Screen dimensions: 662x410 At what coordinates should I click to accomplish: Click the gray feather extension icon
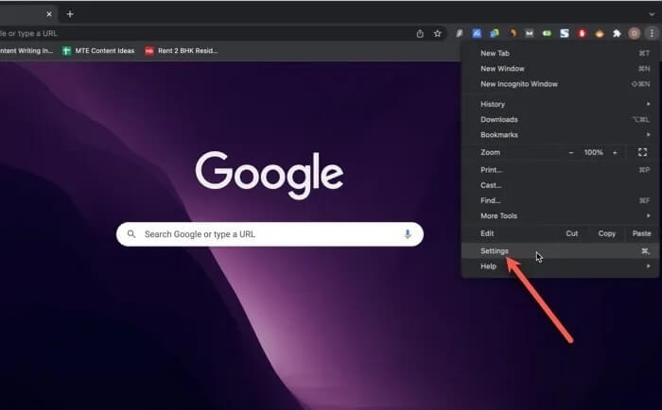(x=459, y=33)
